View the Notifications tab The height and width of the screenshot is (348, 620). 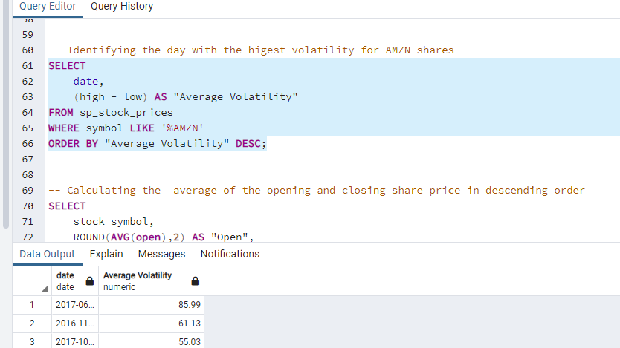click(x=230, y=254)
